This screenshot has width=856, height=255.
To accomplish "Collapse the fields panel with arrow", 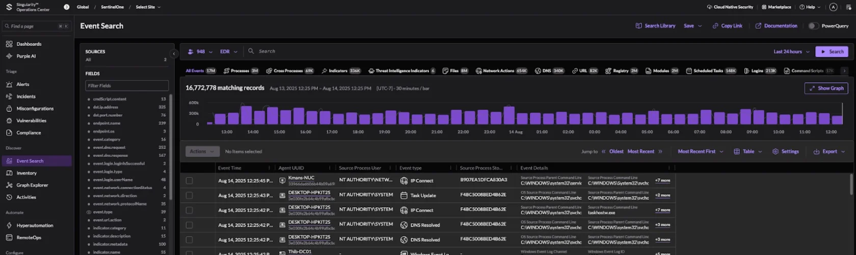I will (x=174, y=53).
